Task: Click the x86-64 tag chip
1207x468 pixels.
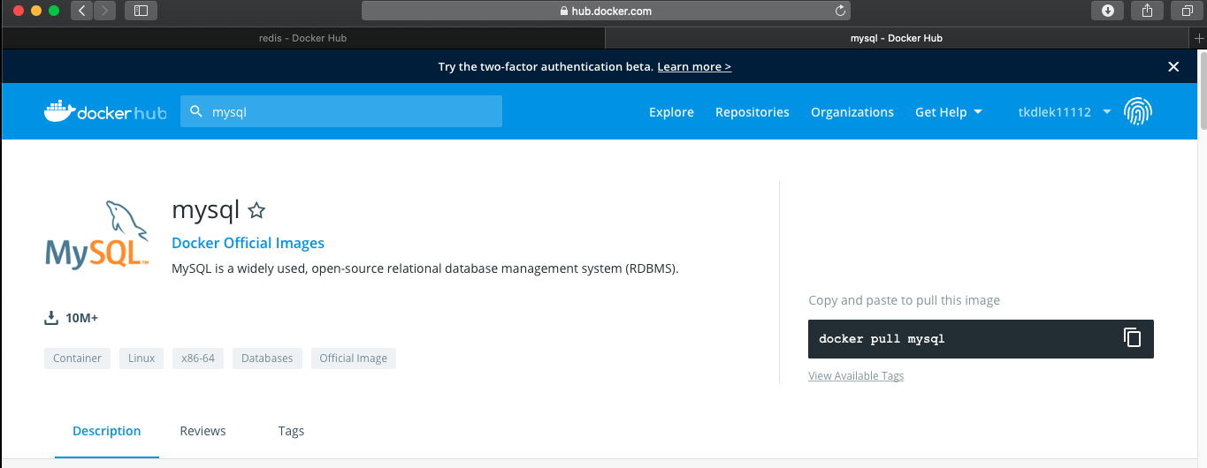Action: pos(198,359)
